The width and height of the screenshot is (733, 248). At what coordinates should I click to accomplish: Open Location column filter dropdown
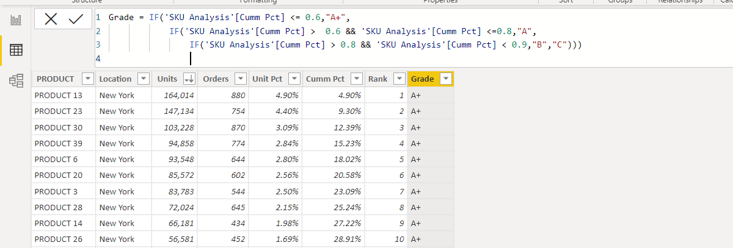point(143,79)
